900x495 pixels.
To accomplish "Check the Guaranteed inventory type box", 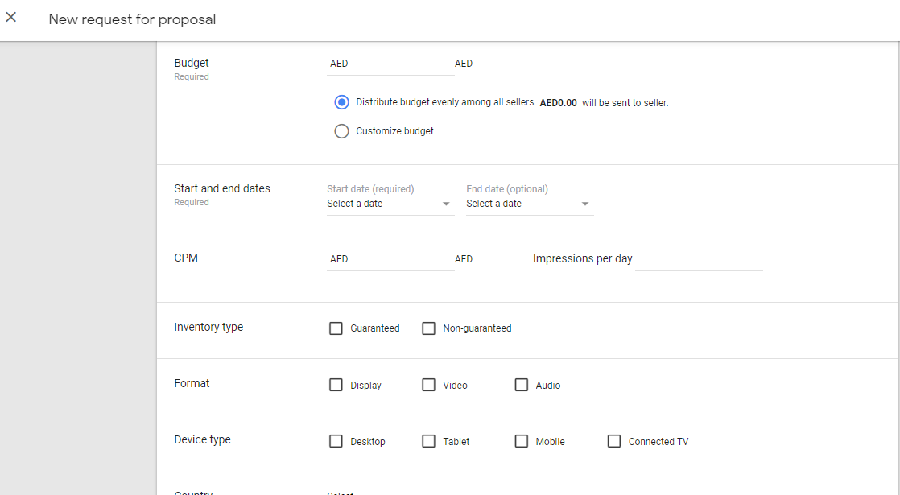I will pos(336,328).
